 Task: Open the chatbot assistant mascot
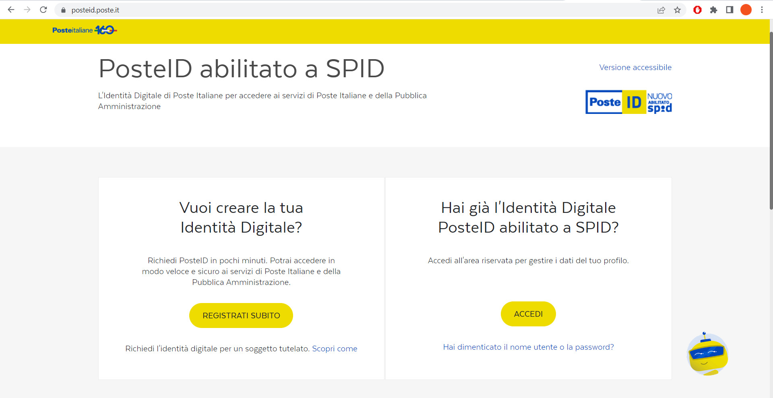[707, 354]
